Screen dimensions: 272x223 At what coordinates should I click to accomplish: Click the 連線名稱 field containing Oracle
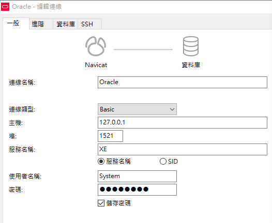[x=183, y=82]
